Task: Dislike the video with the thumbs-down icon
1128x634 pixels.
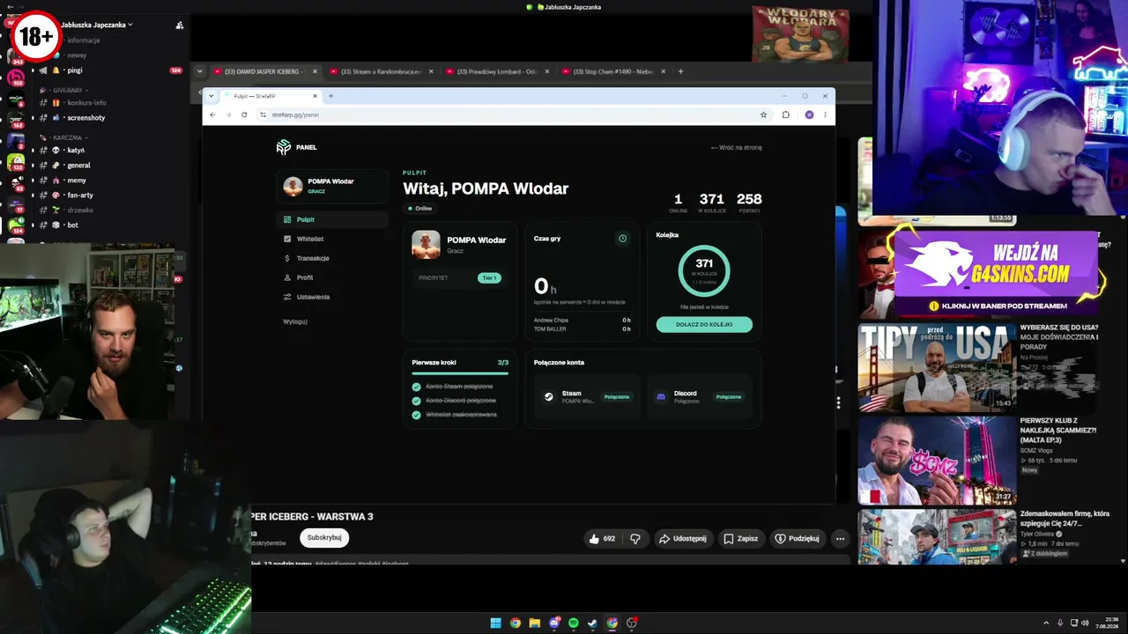Action: tap(635, 538)
